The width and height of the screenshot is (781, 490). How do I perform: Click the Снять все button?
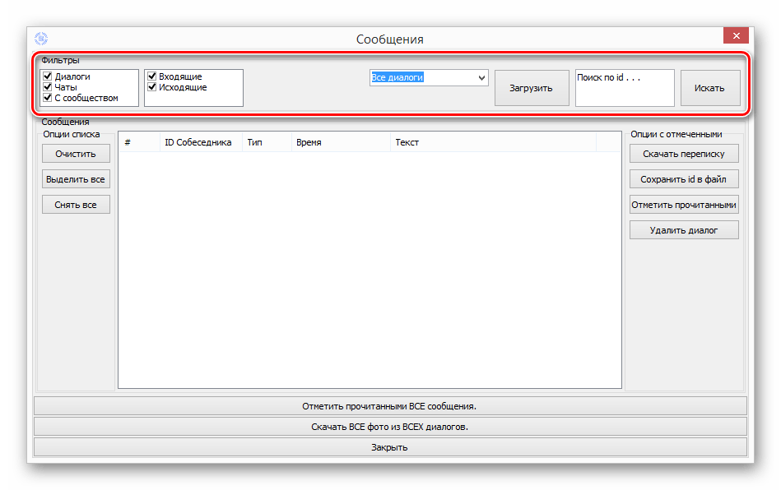pyautogui.click(x=76, y=205)
